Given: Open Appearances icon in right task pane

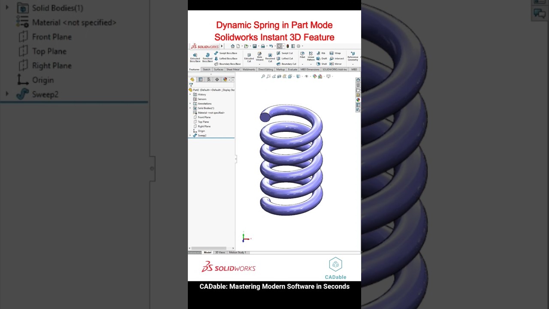Looking at the screenshot, I should 358,100.
